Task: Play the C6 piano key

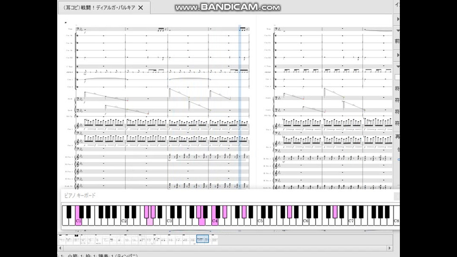Action: click(306, 221)
